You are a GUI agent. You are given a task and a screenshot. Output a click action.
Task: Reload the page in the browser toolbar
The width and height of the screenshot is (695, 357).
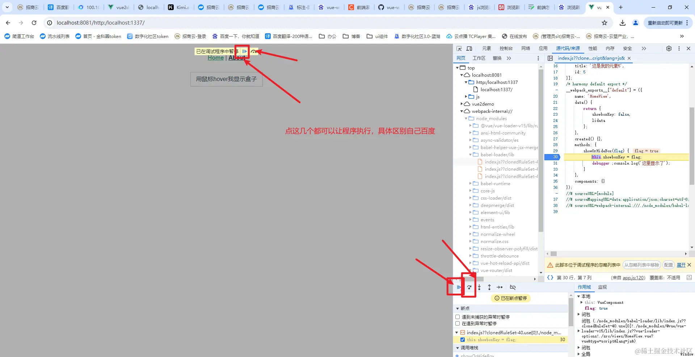(x=34, y=23)
